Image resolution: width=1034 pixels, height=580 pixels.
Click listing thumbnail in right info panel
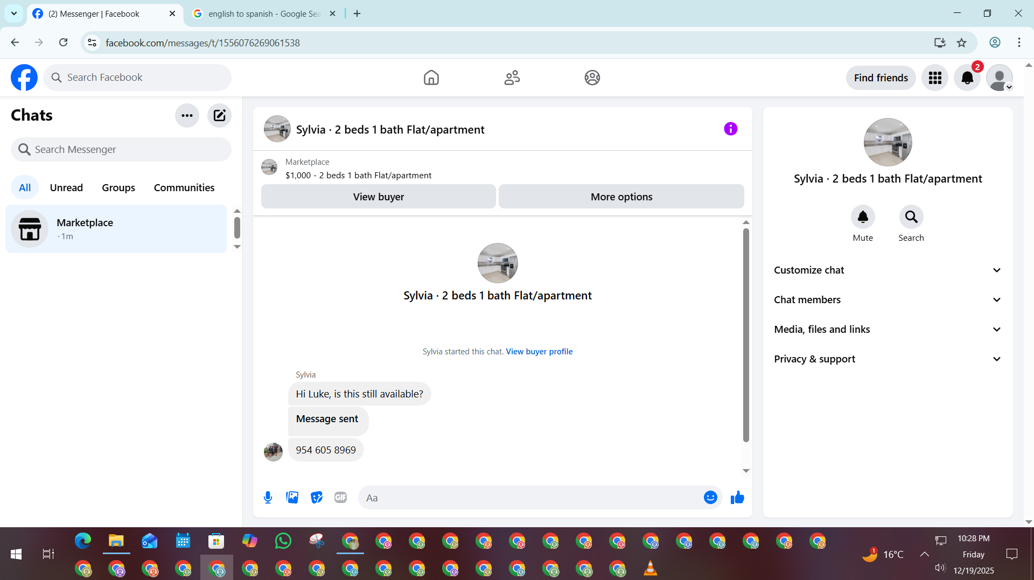(x=888, y=142)
